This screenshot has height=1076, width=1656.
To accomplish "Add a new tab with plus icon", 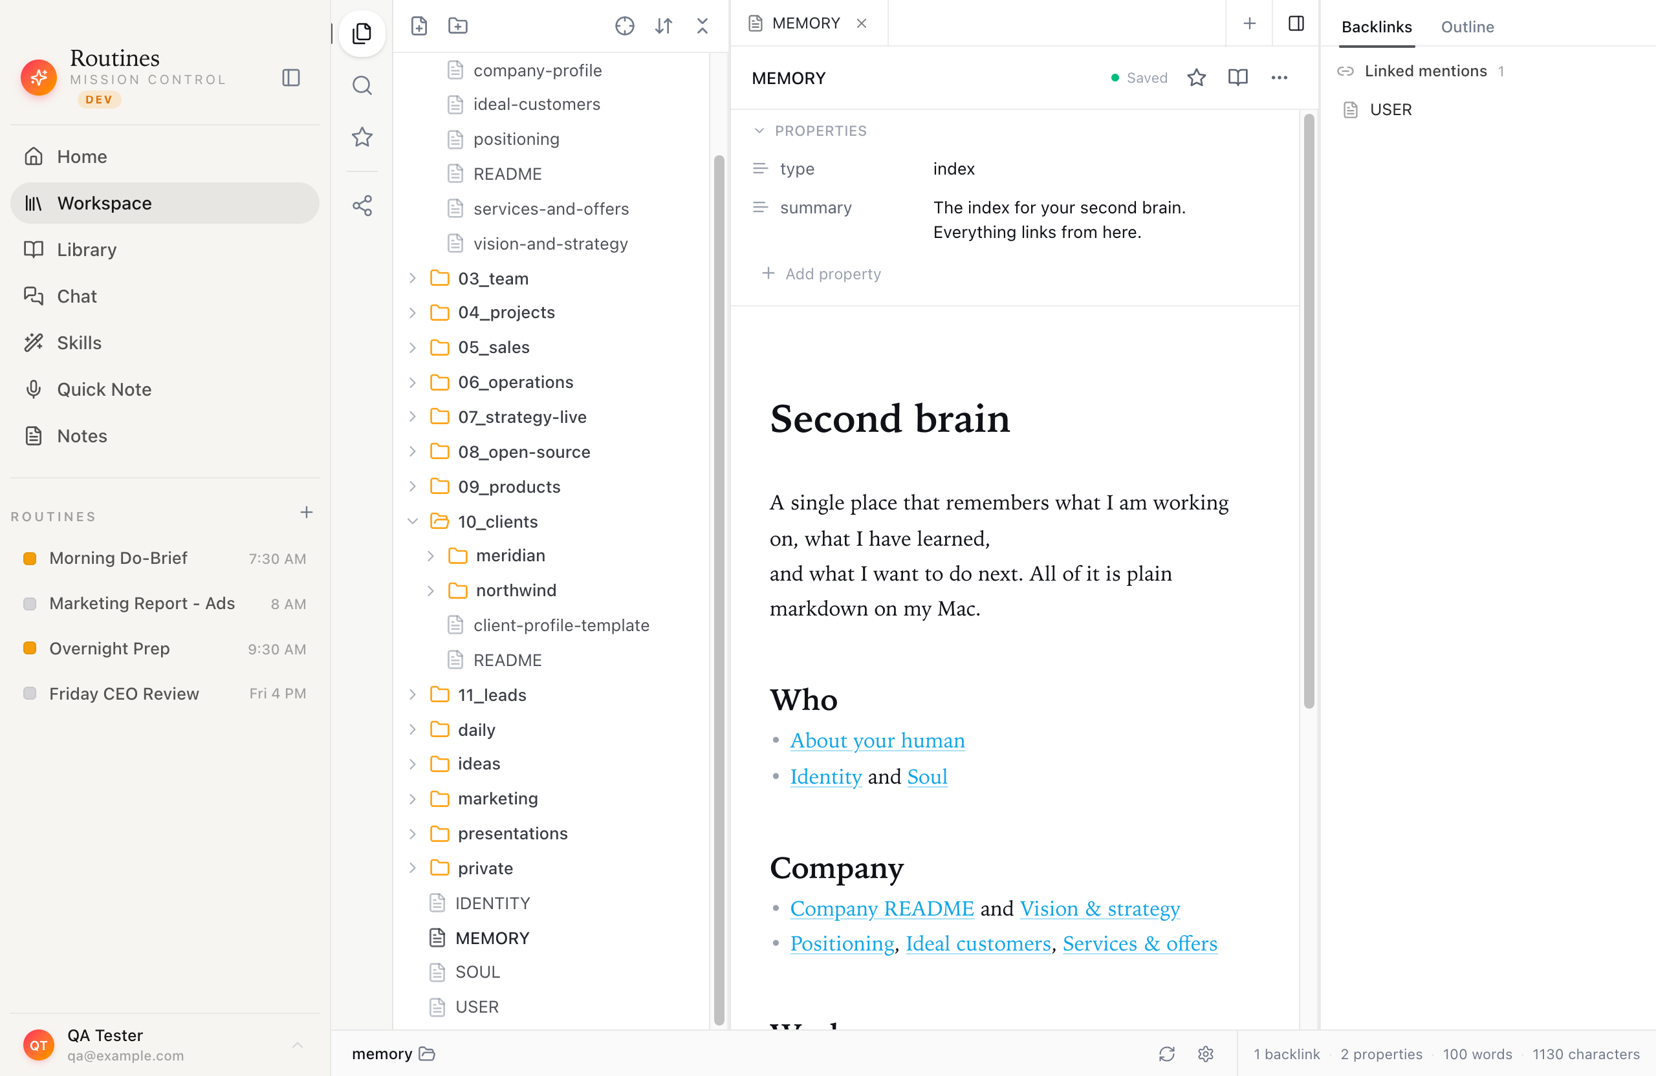I will [x=1250, y=23].
